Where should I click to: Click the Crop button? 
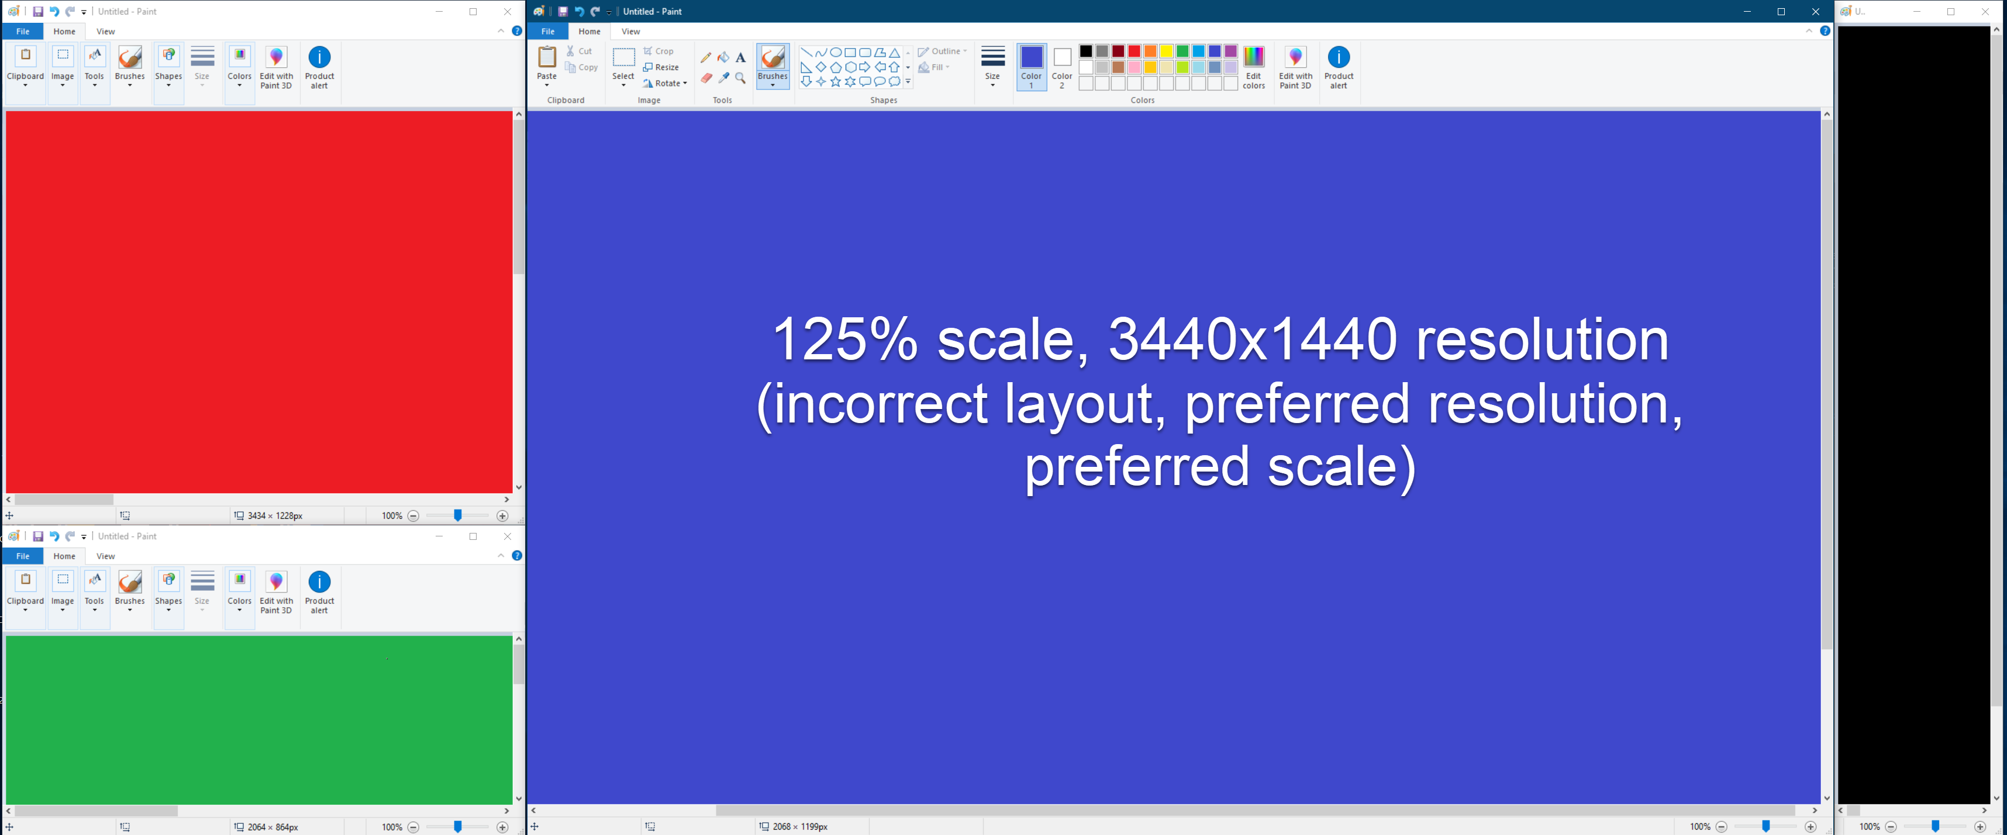[x=660, y=51]
